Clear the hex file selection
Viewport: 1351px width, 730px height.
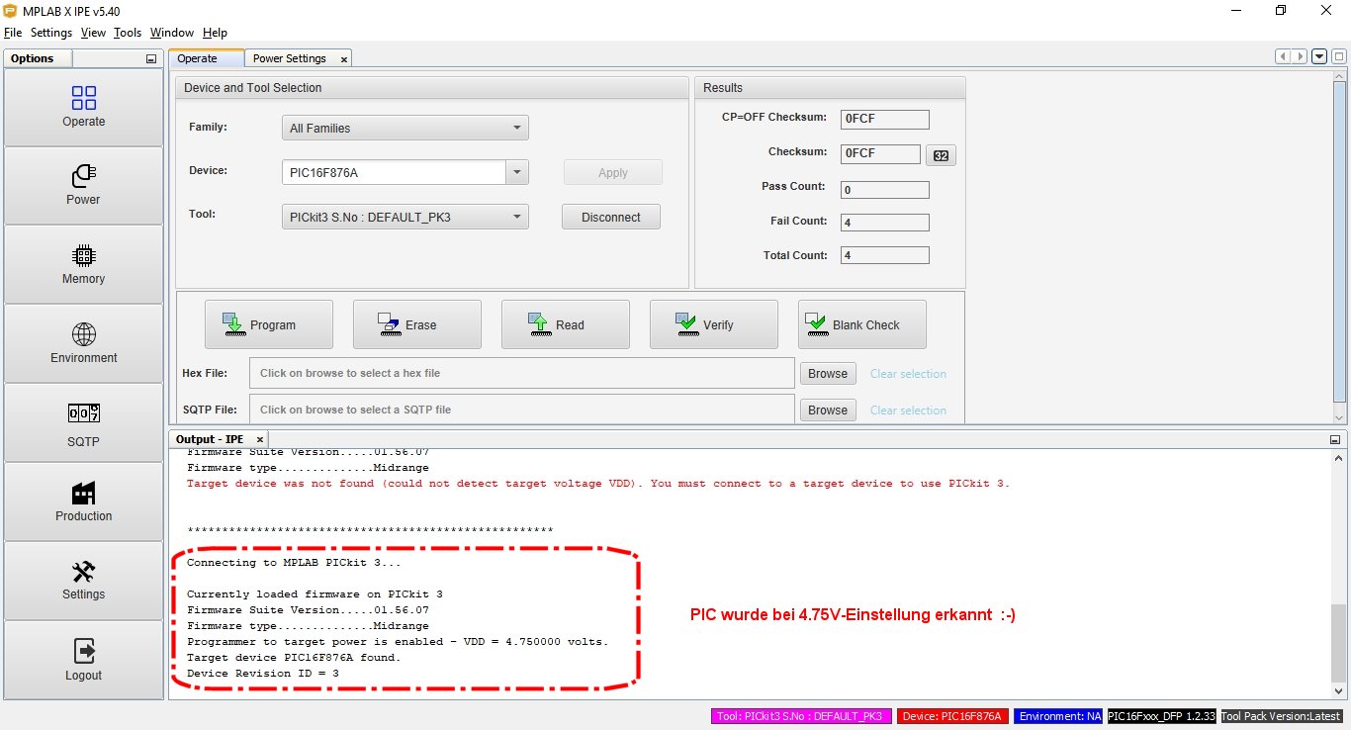(908, 374)
